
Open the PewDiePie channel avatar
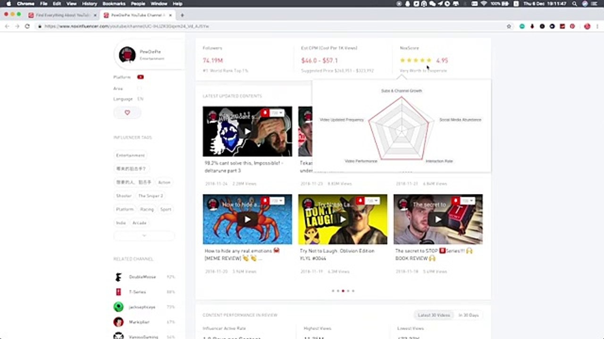pyautogui.click(x=127, y=55)
